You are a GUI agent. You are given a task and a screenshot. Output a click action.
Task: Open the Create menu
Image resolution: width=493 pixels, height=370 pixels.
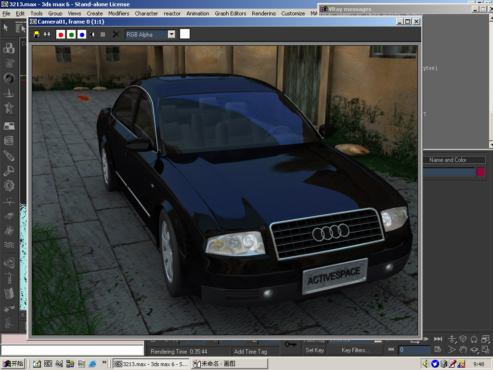[95, 13]
